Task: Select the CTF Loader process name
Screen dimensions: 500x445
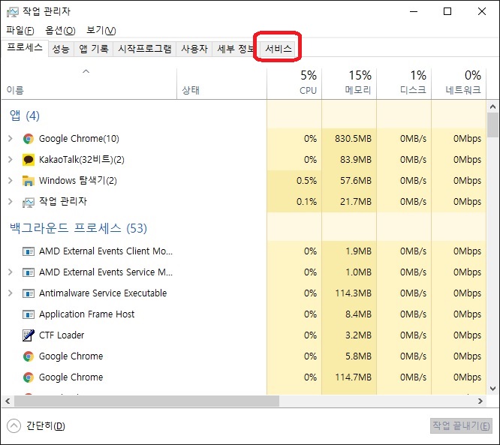Action: [62, 335]
